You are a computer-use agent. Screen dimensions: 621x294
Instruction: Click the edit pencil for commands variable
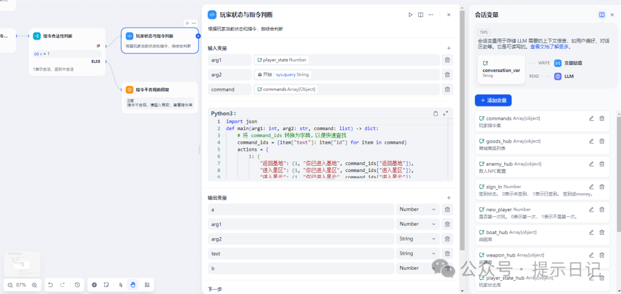point(591,119)
